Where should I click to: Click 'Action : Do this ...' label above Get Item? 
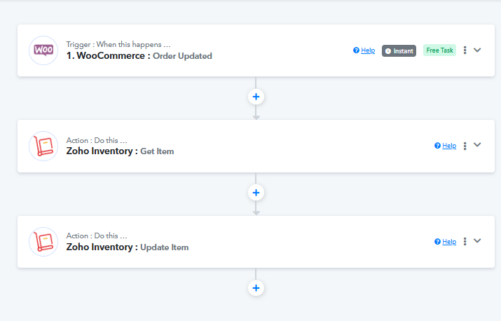pyautogui.click(x=97, y=140)
